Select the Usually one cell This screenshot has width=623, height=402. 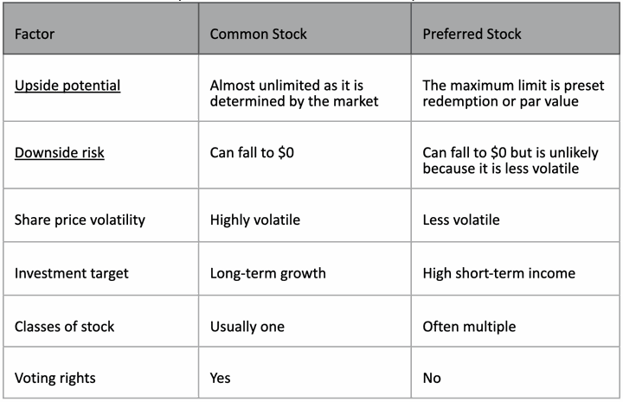click(x=305, y=321)
